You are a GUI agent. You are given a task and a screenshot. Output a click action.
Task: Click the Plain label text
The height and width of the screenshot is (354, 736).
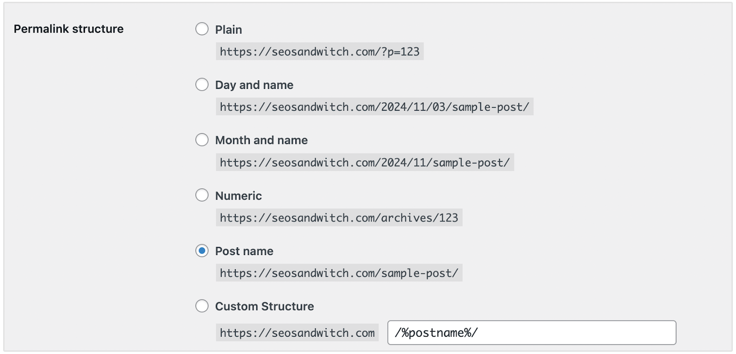[x=229, y=29]
